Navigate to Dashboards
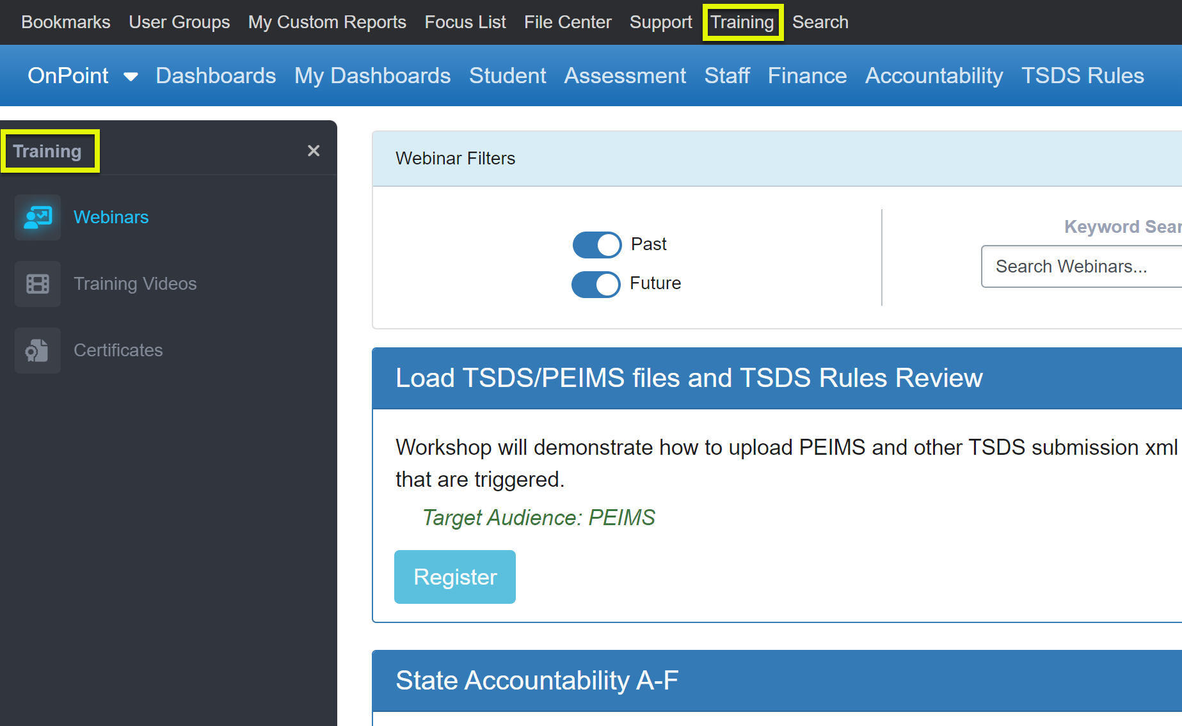Image resolution: width=1182 pixels, height=726 pixels. 215,75
